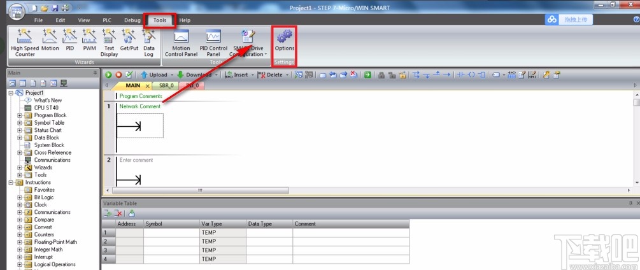The height and width of the screenshot is (270, 640).
Task: Insert a contact from the editor toolbar
Action: pos(461,75)
